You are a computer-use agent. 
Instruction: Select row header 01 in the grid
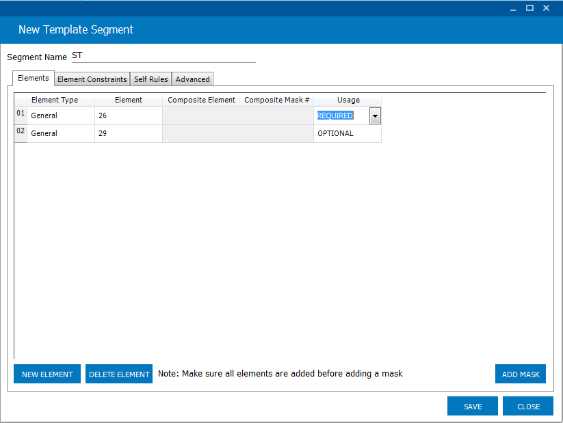tap(21, 115)
